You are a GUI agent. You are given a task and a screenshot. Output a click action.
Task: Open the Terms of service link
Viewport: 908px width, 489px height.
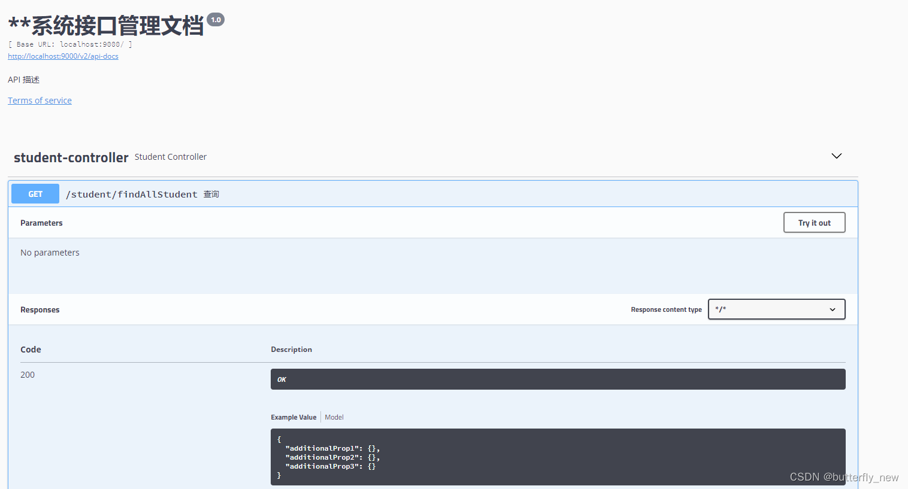coord(40,101)
